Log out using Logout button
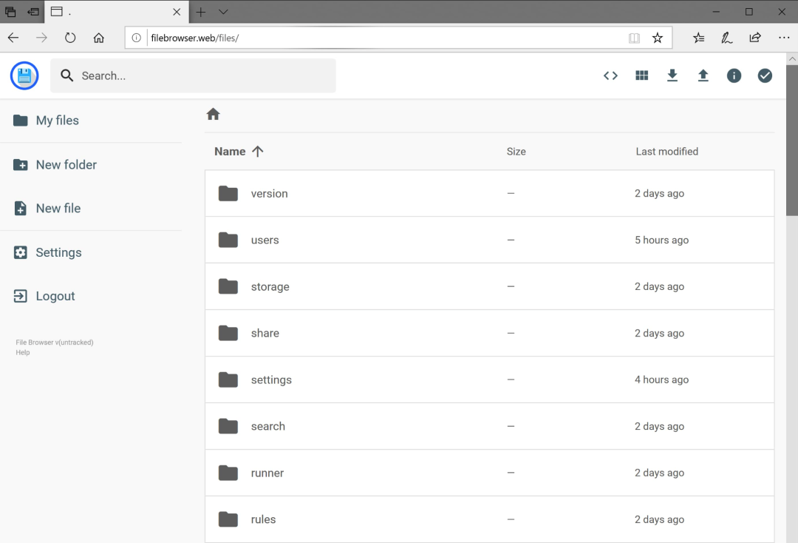This screenshot has height=543, width=798. 55,296
